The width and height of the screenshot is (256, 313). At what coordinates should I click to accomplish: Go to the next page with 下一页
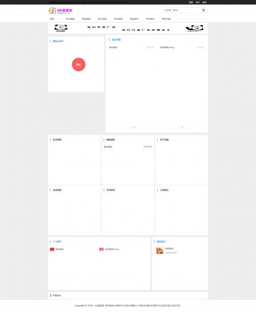[x=180, y=127]
